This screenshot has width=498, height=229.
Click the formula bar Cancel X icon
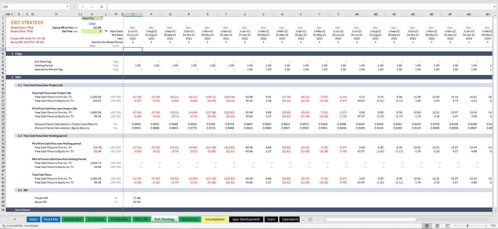click(83, 7)
